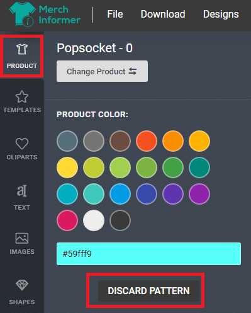
Task: Open the Product panel t-shirt icon
Action: tap(22, 49)
